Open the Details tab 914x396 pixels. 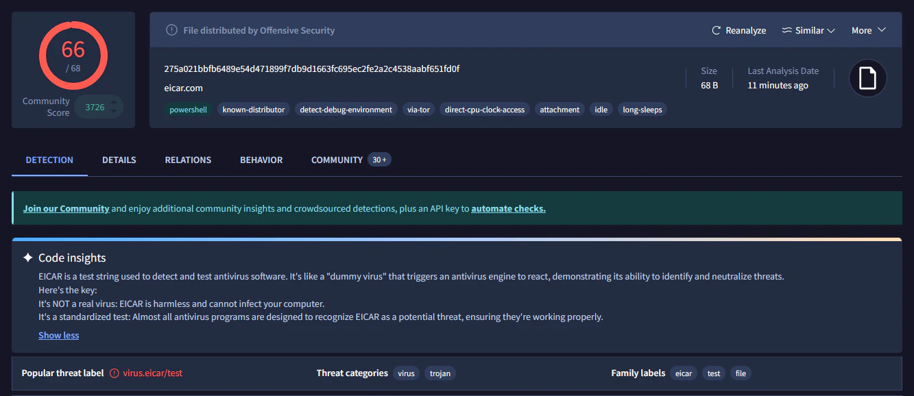pos(119,160)
